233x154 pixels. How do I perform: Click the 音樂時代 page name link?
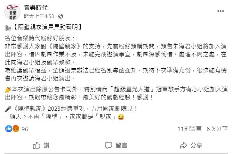tap(36, 8)
